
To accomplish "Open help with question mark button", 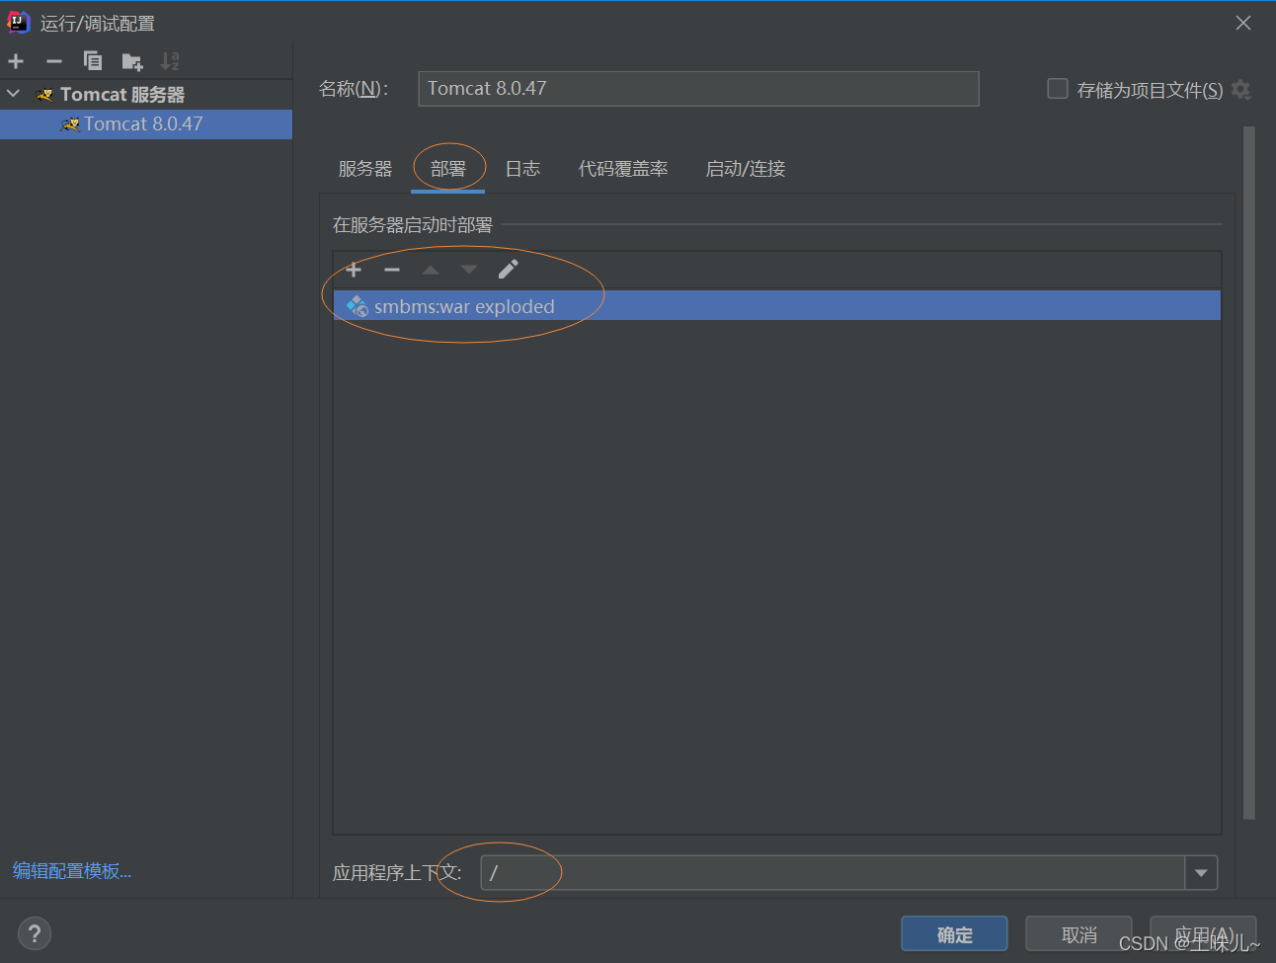I will (x=35, y=933).
